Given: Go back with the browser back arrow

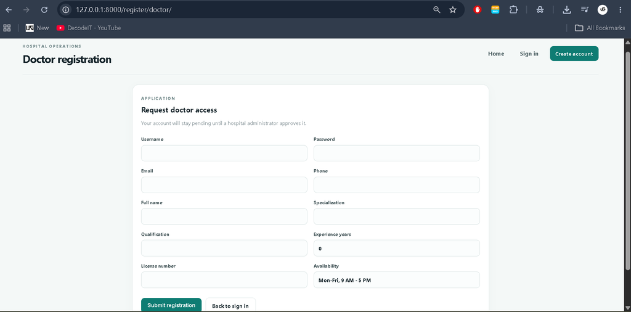Looking at the screenshot, I should pyautogui.click(x=9, y=10).
